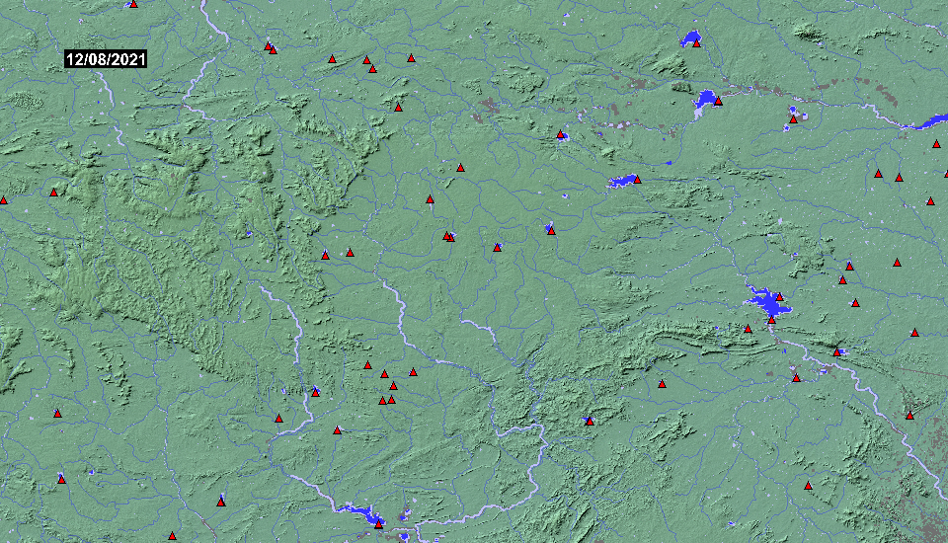Select the red triangle at the largest reservoir's southern outlet
The height and width of the screenshot is (543, 948).
[771, 320]
